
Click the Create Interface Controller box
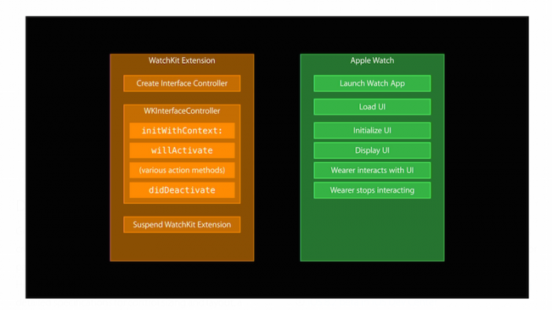182,83
